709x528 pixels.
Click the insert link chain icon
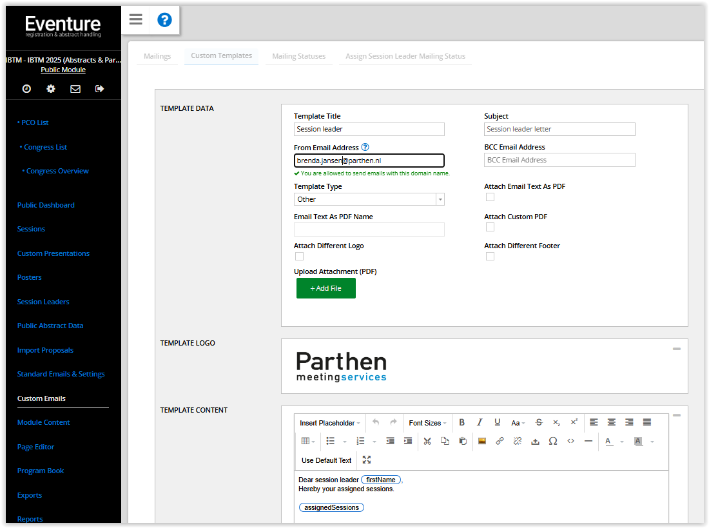500,441
